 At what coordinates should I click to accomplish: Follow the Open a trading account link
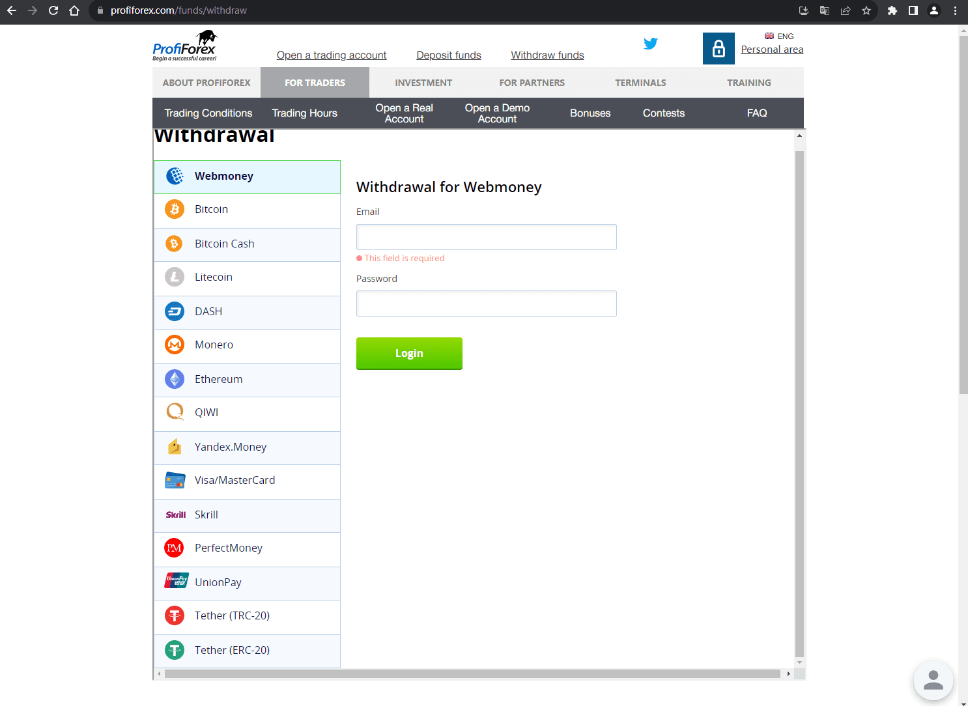tap(332, 55)
